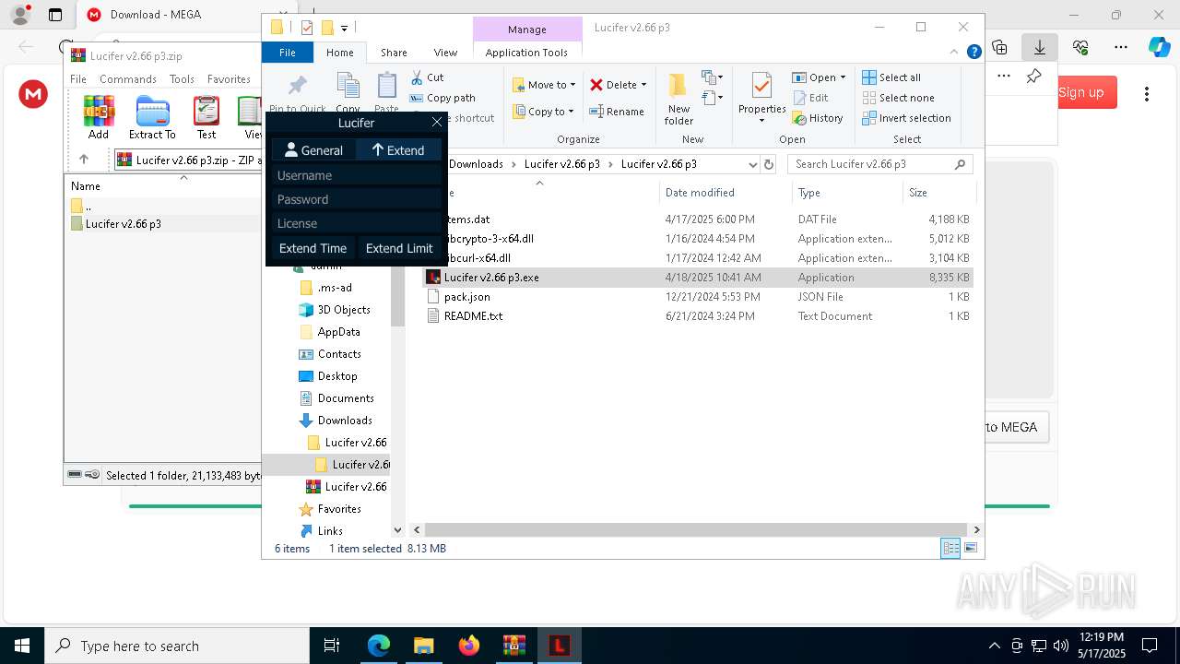Collapse the Explorer ribbon chevron
The width and height of the screenshot is (1180, 664).
pos(955,53)
